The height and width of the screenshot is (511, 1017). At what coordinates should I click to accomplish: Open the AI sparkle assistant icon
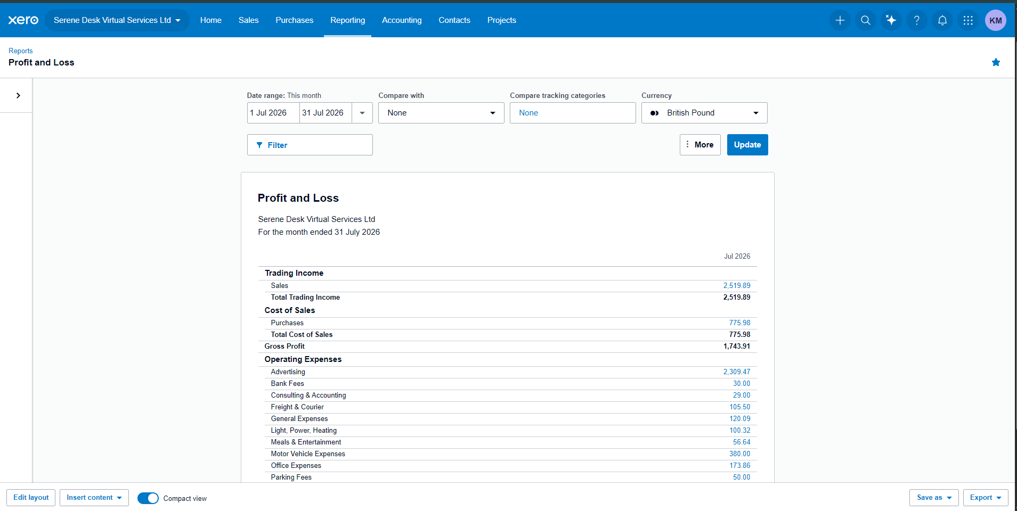point(891,20)
